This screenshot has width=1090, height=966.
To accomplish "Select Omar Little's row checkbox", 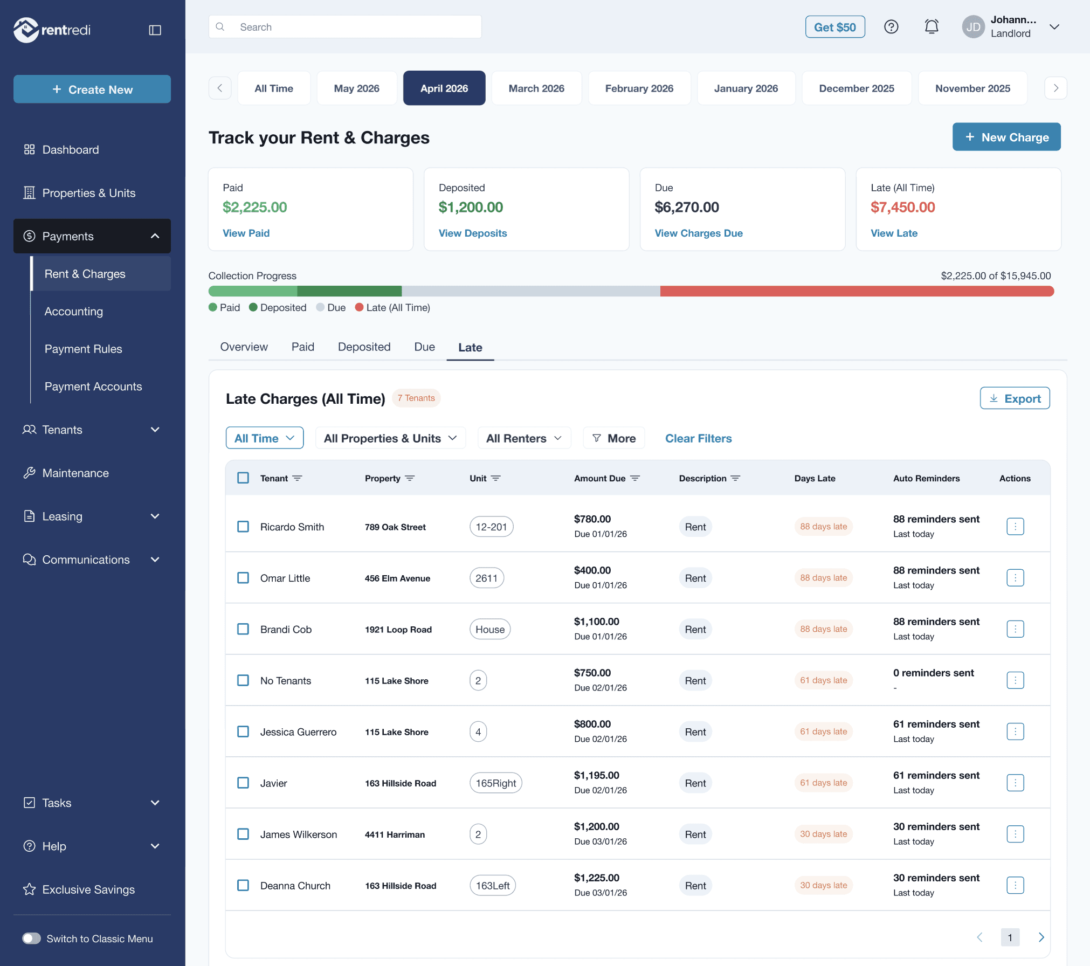I will (243, 578).
